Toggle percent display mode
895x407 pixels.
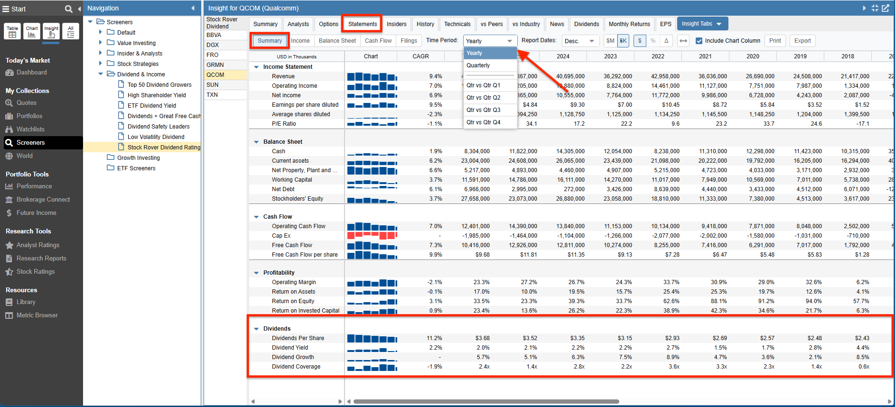click(653, 41)
